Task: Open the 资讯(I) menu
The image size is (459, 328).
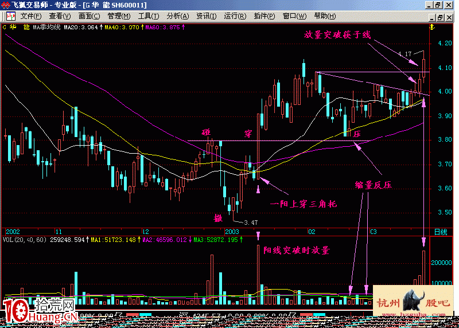Action: coord(207,16)
